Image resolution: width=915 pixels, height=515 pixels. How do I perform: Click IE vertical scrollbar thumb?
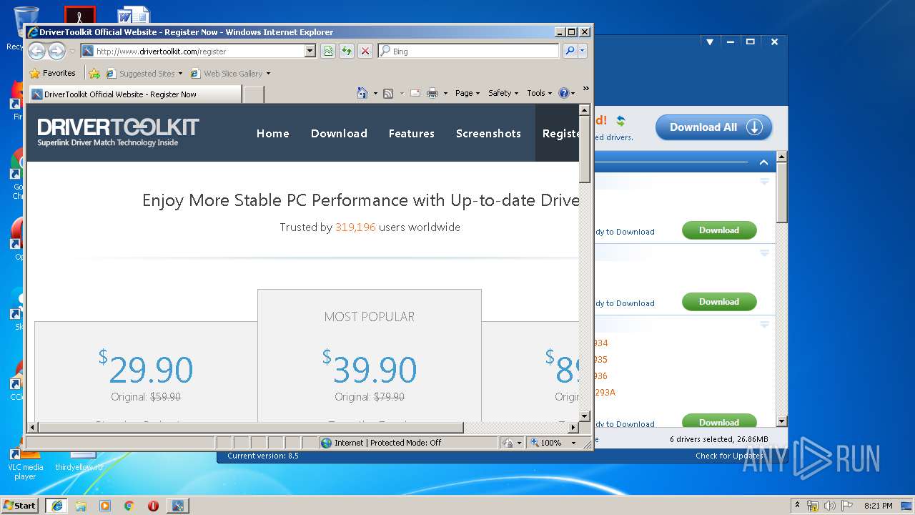tap(585, 149)
